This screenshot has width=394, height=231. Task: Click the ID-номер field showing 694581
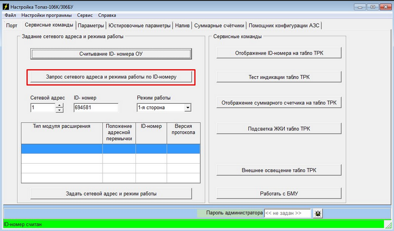coord(96,108)
